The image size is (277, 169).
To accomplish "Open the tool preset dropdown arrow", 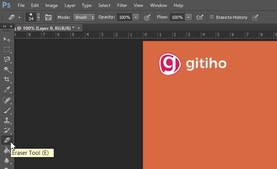I will [x=19, y=17].
